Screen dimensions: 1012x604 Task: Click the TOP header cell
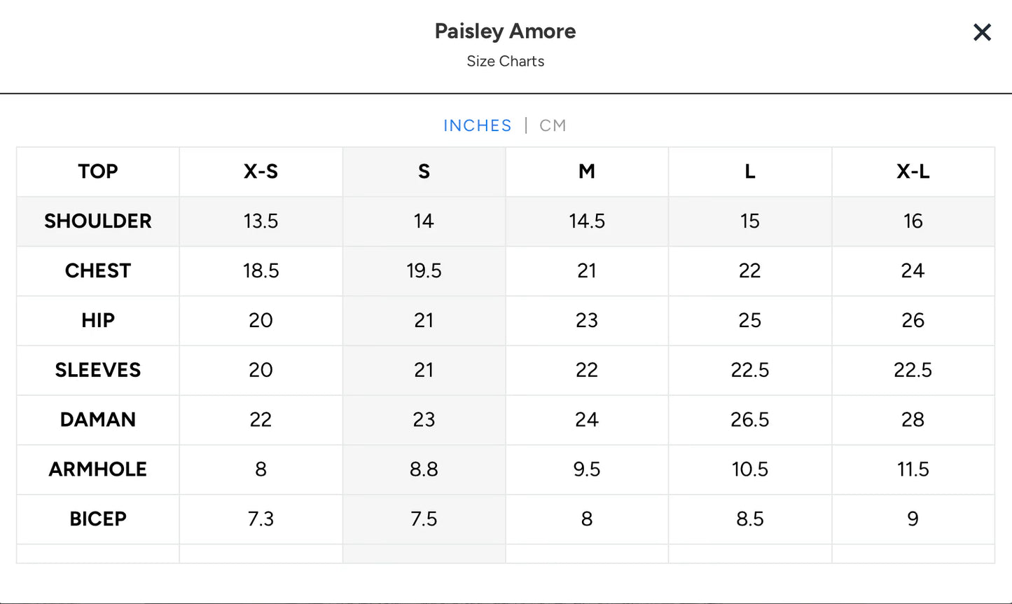coord(98,172)
